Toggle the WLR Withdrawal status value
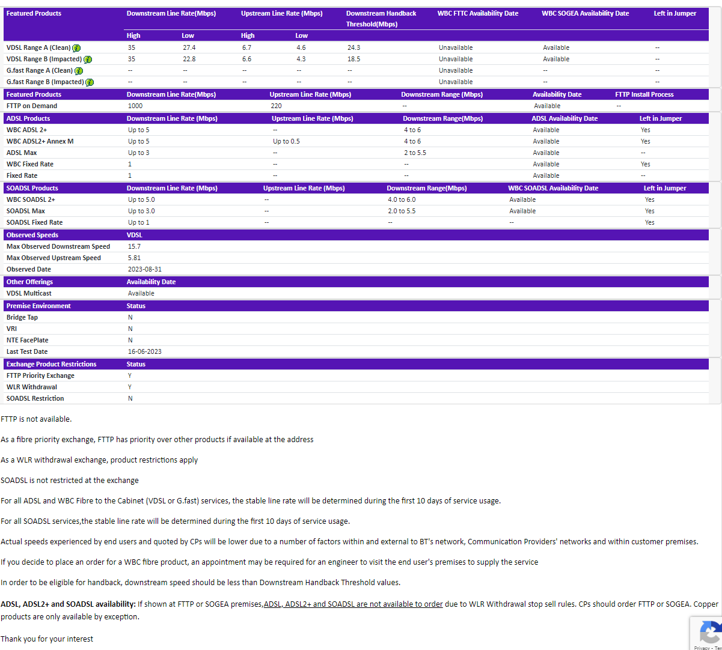 coord(129,387)
